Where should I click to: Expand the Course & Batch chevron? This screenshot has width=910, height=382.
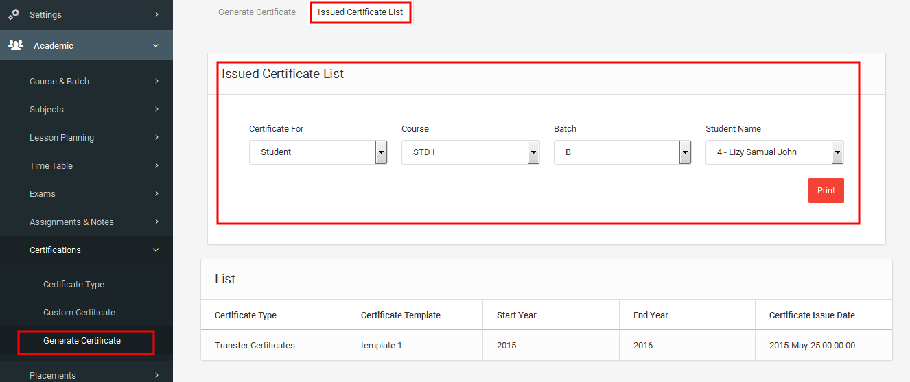coord(156,81)
